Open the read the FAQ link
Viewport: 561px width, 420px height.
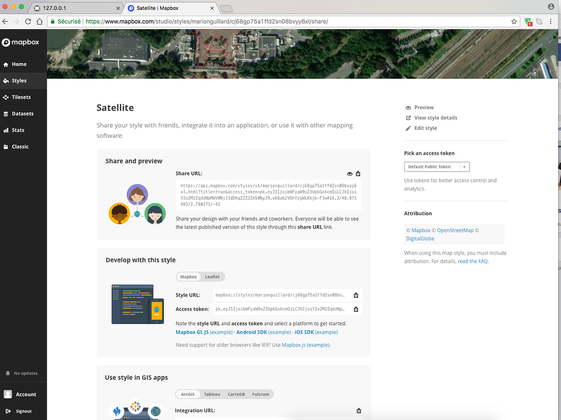(472, 260)
